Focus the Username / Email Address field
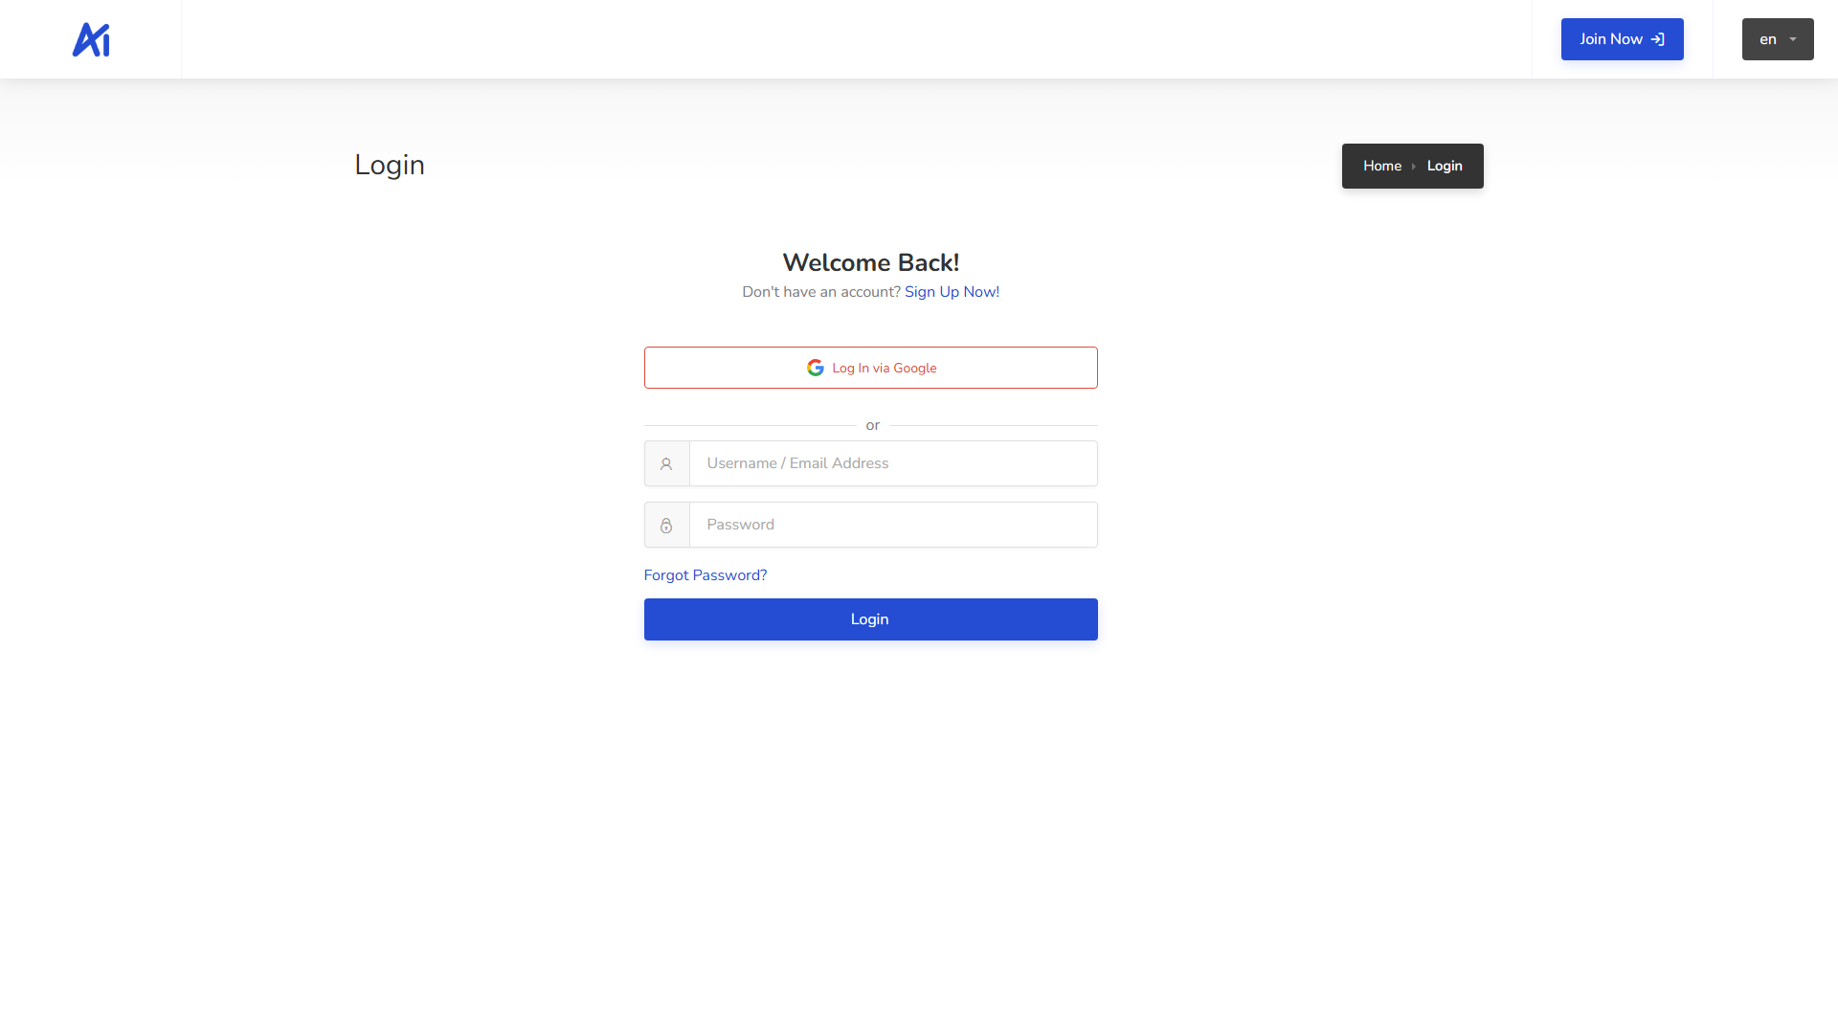This screenshot has height=1034, width=1838. pyautogui.click(x=892, y=463)
